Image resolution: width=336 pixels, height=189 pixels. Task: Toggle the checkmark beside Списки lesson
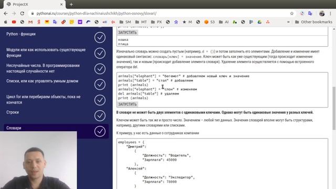(x=100, y=85)
